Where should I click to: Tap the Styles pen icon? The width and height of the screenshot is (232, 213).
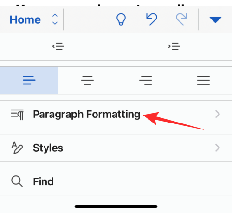point(17,148)
